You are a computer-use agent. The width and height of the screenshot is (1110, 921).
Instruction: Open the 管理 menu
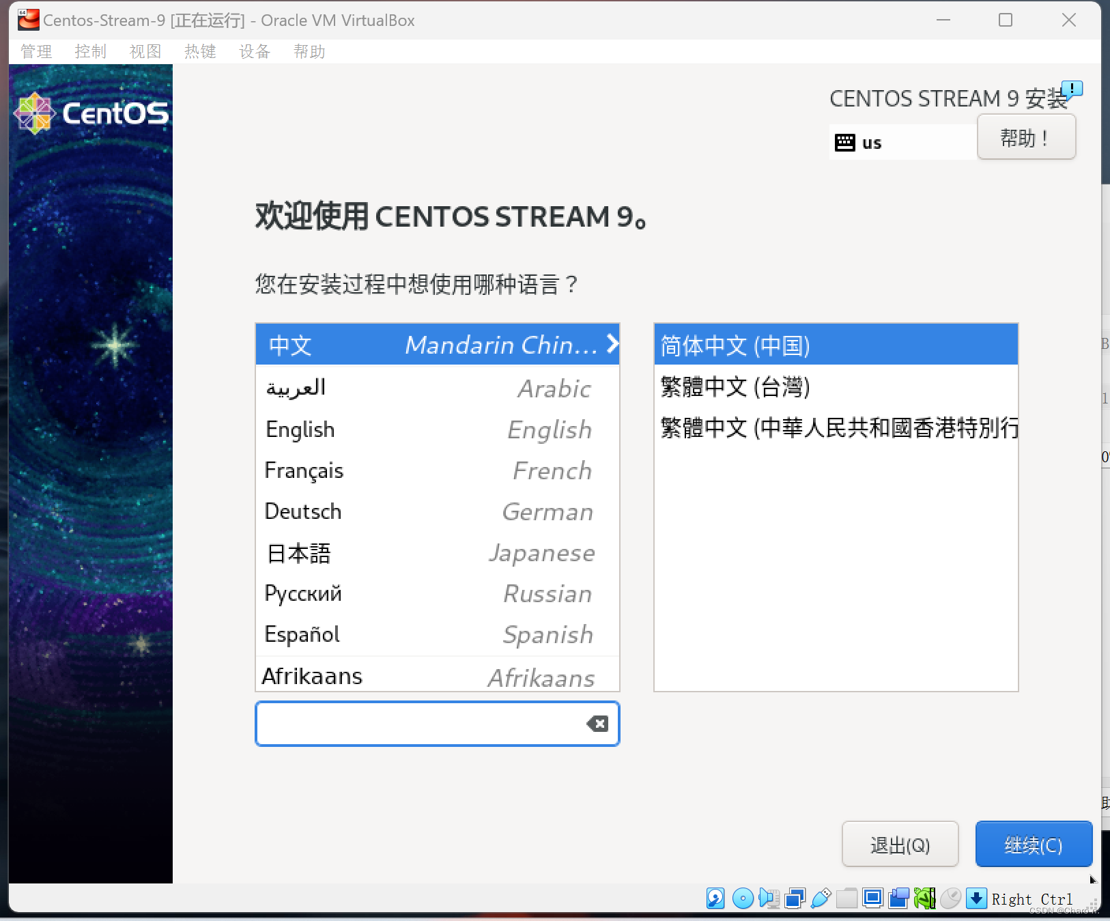[x=36, y=52]
